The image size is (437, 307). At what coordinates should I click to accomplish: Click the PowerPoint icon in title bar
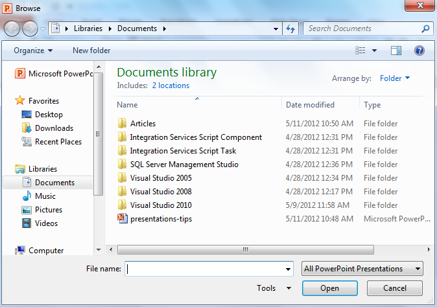pos(7,8)
